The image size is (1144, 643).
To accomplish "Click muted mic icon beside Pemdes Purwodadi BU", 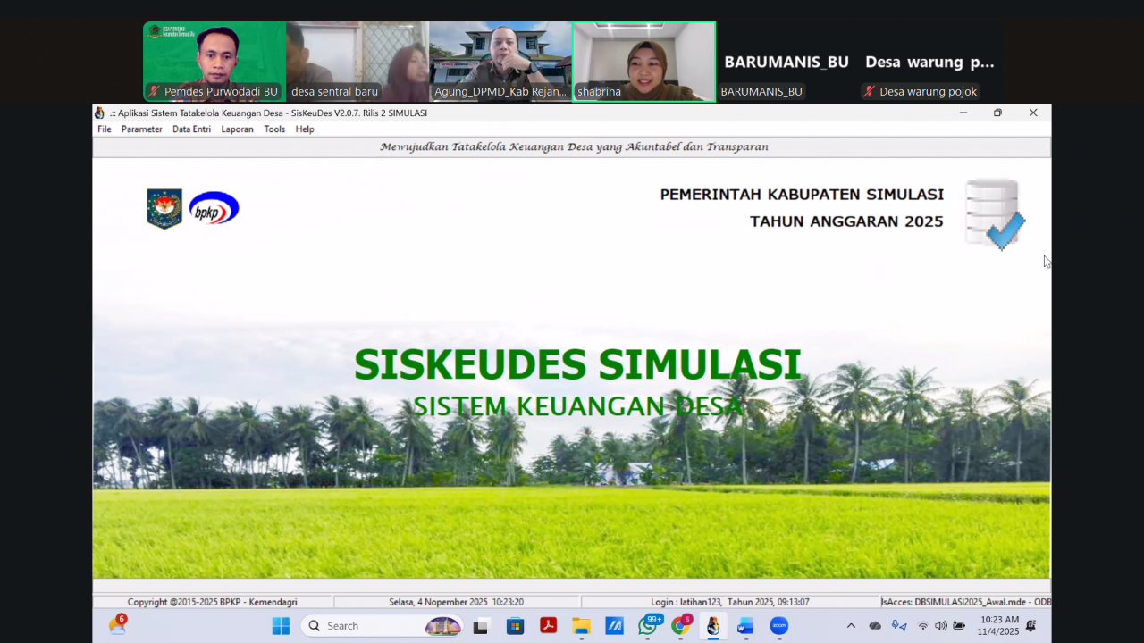I will click(x=153, y=91).
